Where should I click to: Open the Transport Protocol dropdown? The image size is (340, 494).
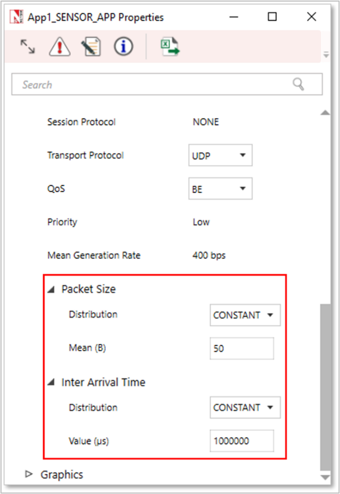[x=220, y=155]
